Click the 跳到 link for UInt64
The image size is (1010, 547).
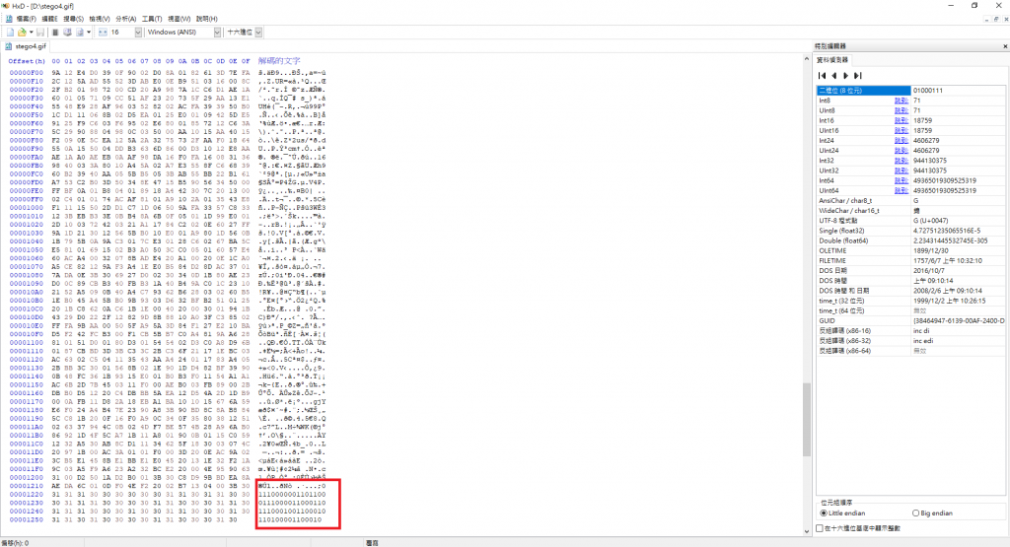[x=902, y=190]
